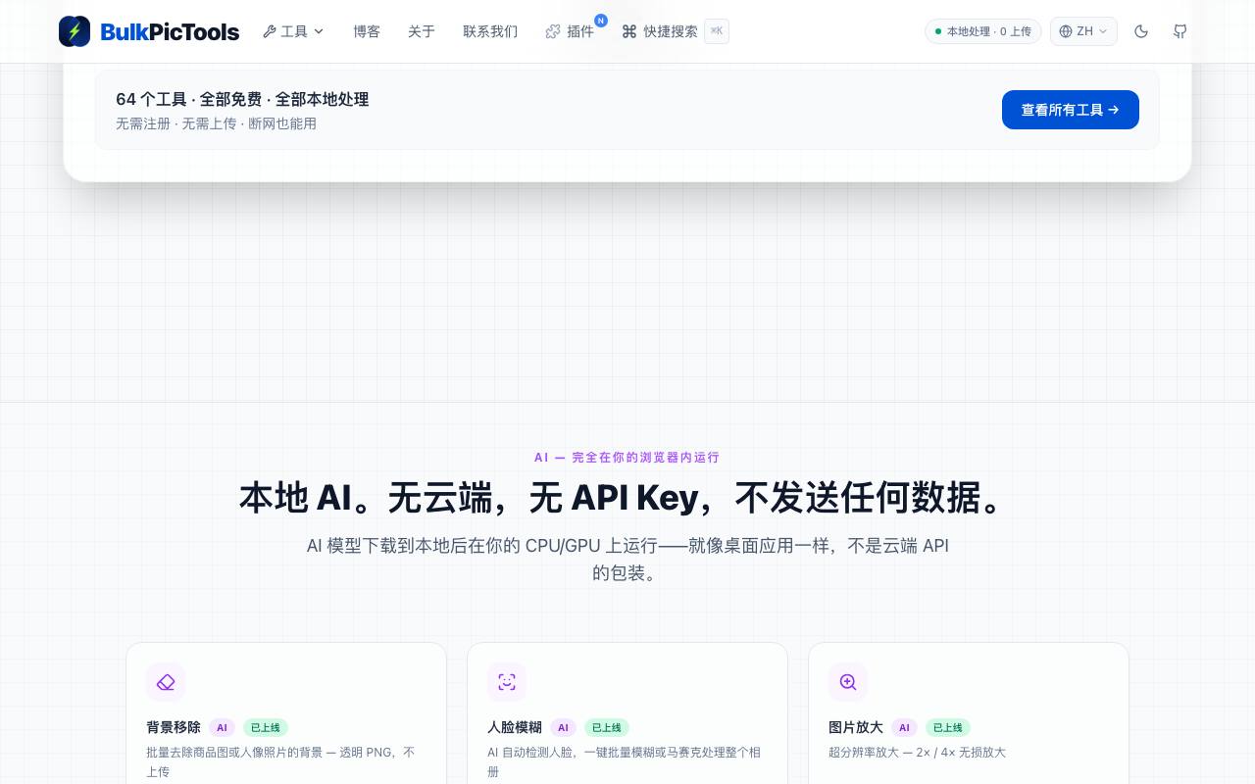Click the 超分辨率放大 description text
Viewport: 1255px width, 784px height.
[917, 753]
